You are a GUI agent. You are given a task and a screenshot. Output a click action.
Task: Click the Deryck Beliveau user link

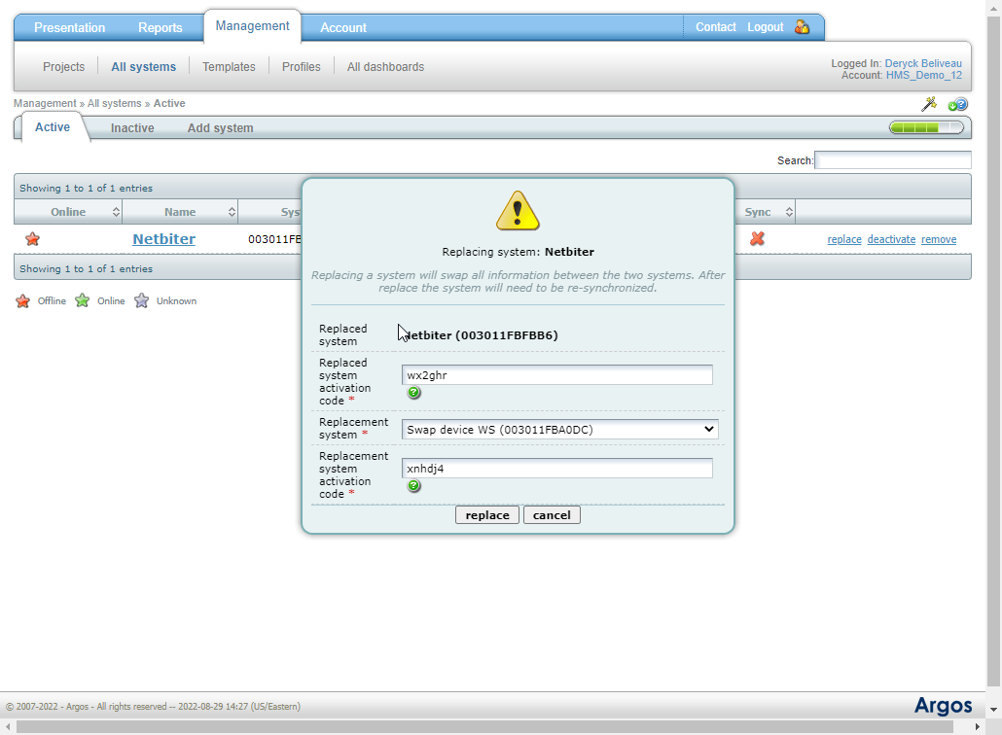pos(923,63)
